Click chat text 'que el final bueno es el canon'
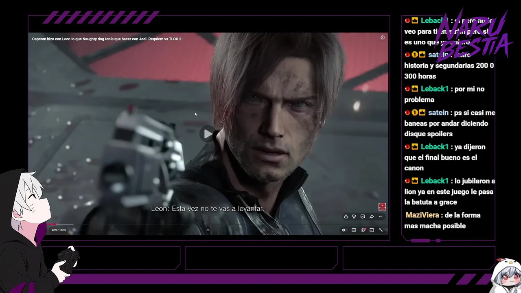Viewport: 521px width, 293px height. (440, 162)
